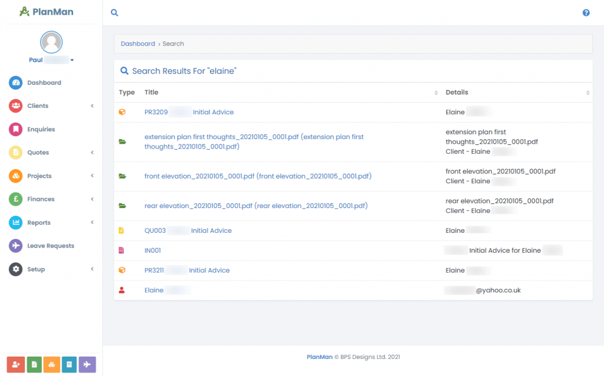The height and width of the screenshot is (376, 604).
Task: Sort by the Details column arrows
Action: (x=587, y=93)
